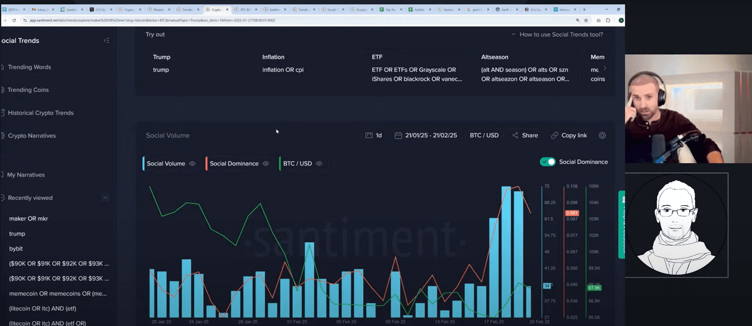Click the browser reload icon
Screen dimensions: 752x326
click(13, 20)
